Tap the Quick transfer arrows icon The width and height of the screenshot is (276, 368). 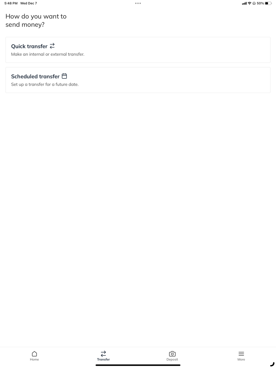point(52,46)
